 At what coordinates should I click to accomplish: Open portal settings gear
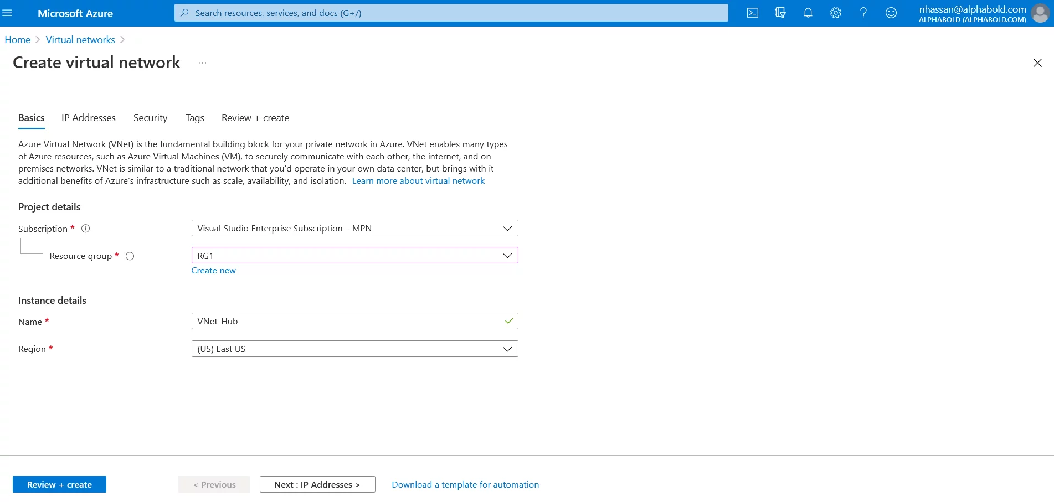pos(835,13)
